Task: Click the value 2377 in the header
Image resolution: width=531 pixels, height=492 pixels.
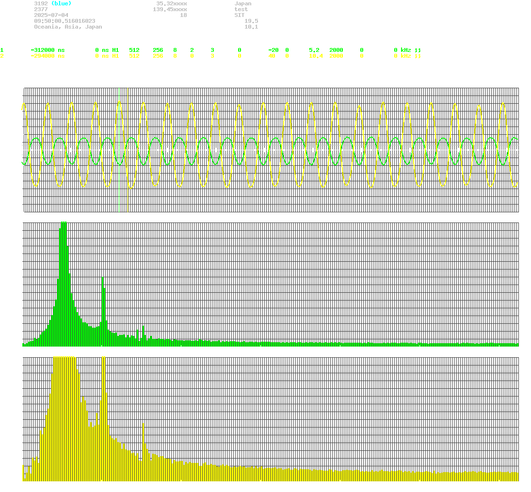Action: 41,10
